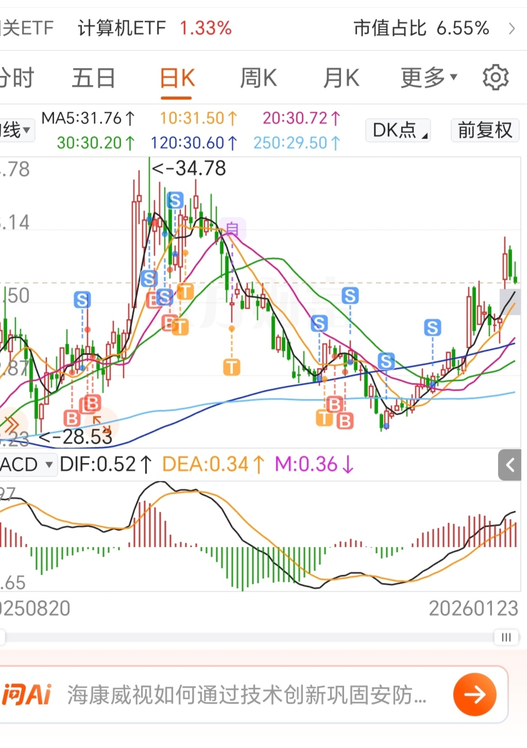Tap the <-34.78 high price label

(x=189, y=168)
